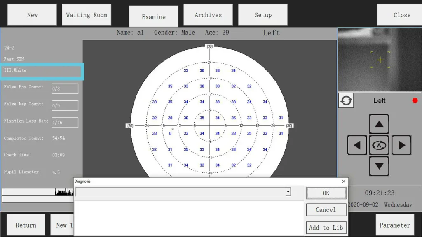Cancel the Diagnosis dialog
The width and height of the screenshot is (422, 237).
click(x=326, y=210)
